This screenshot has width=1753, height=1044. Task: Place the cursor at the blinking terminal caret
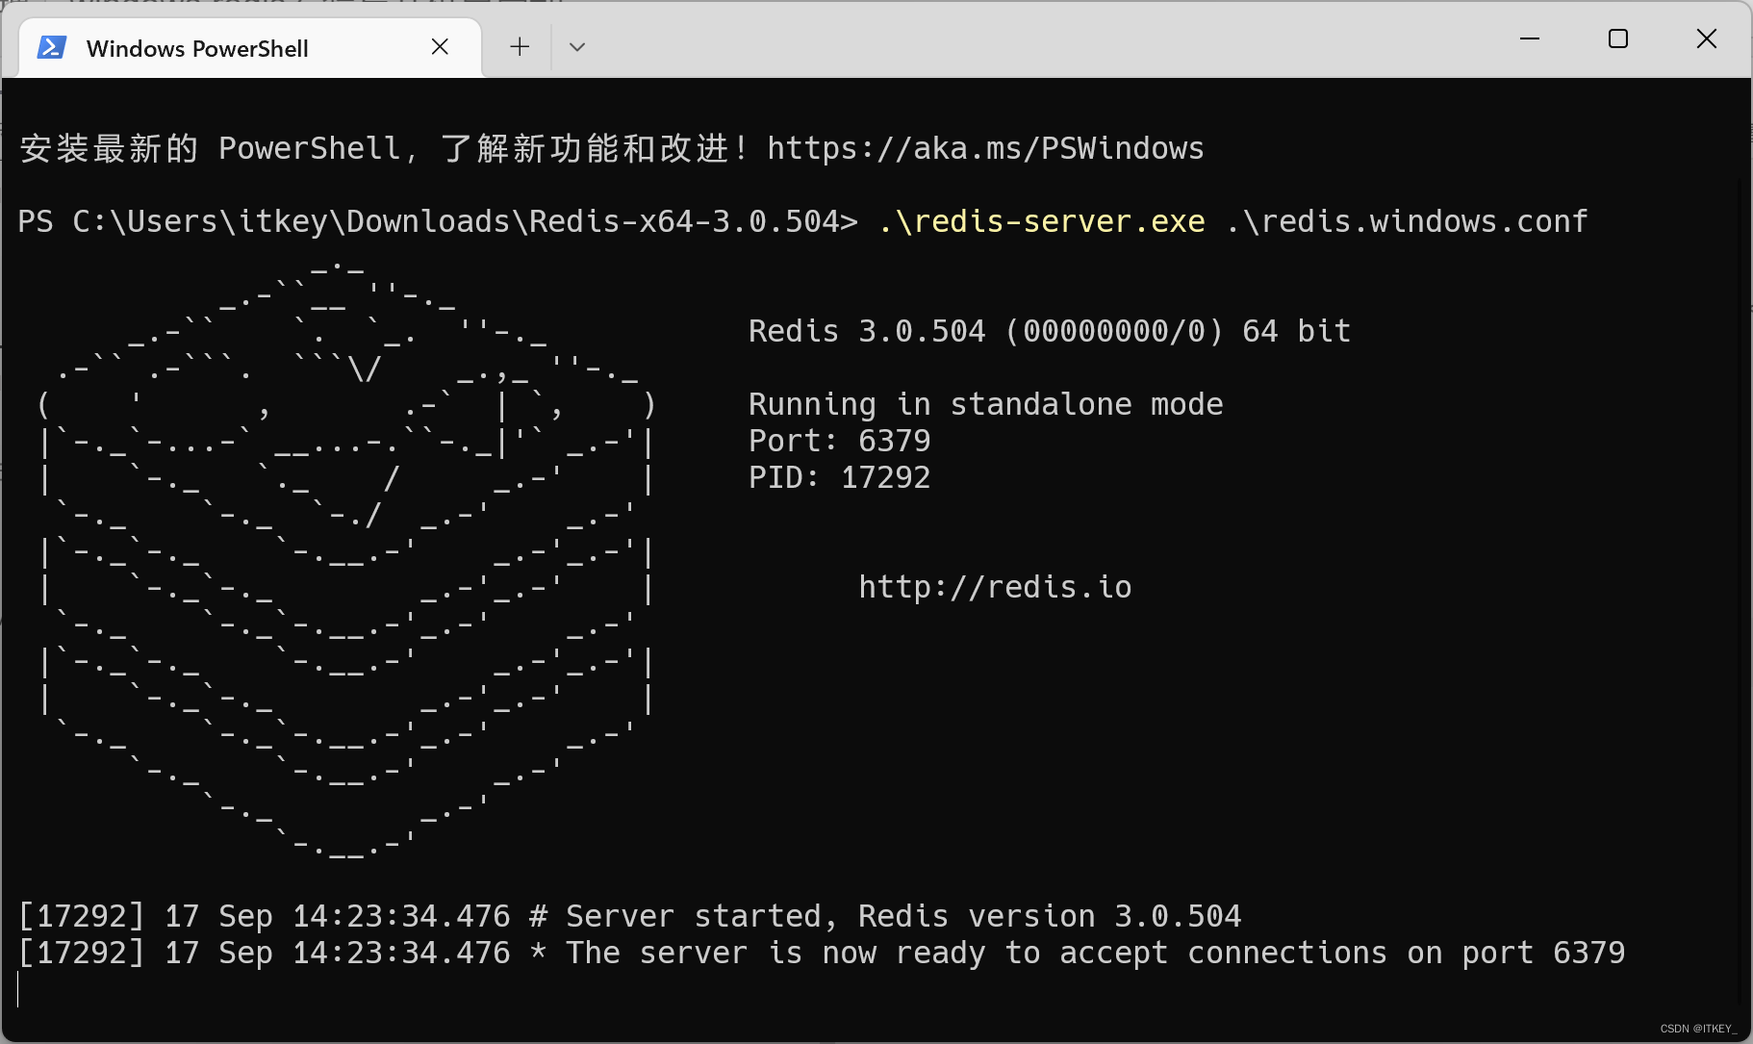click(x=18, y=989)
